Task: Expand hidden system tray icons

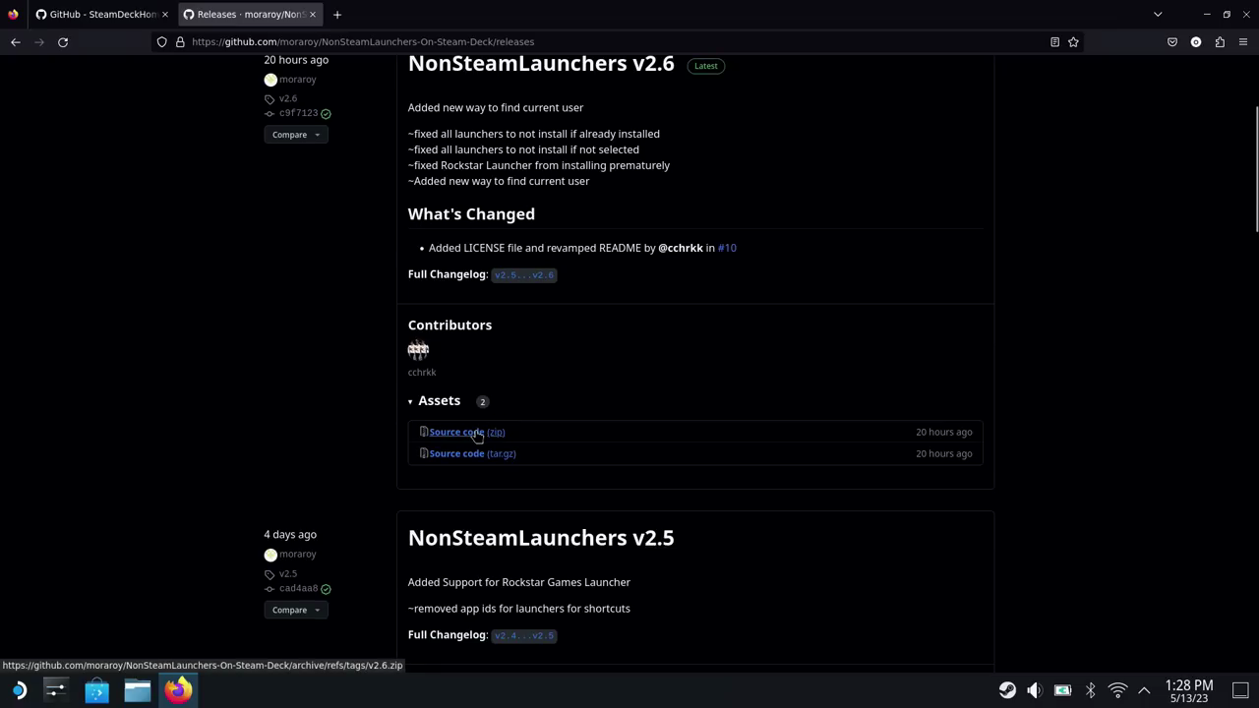Action: tap(1144, 690)
